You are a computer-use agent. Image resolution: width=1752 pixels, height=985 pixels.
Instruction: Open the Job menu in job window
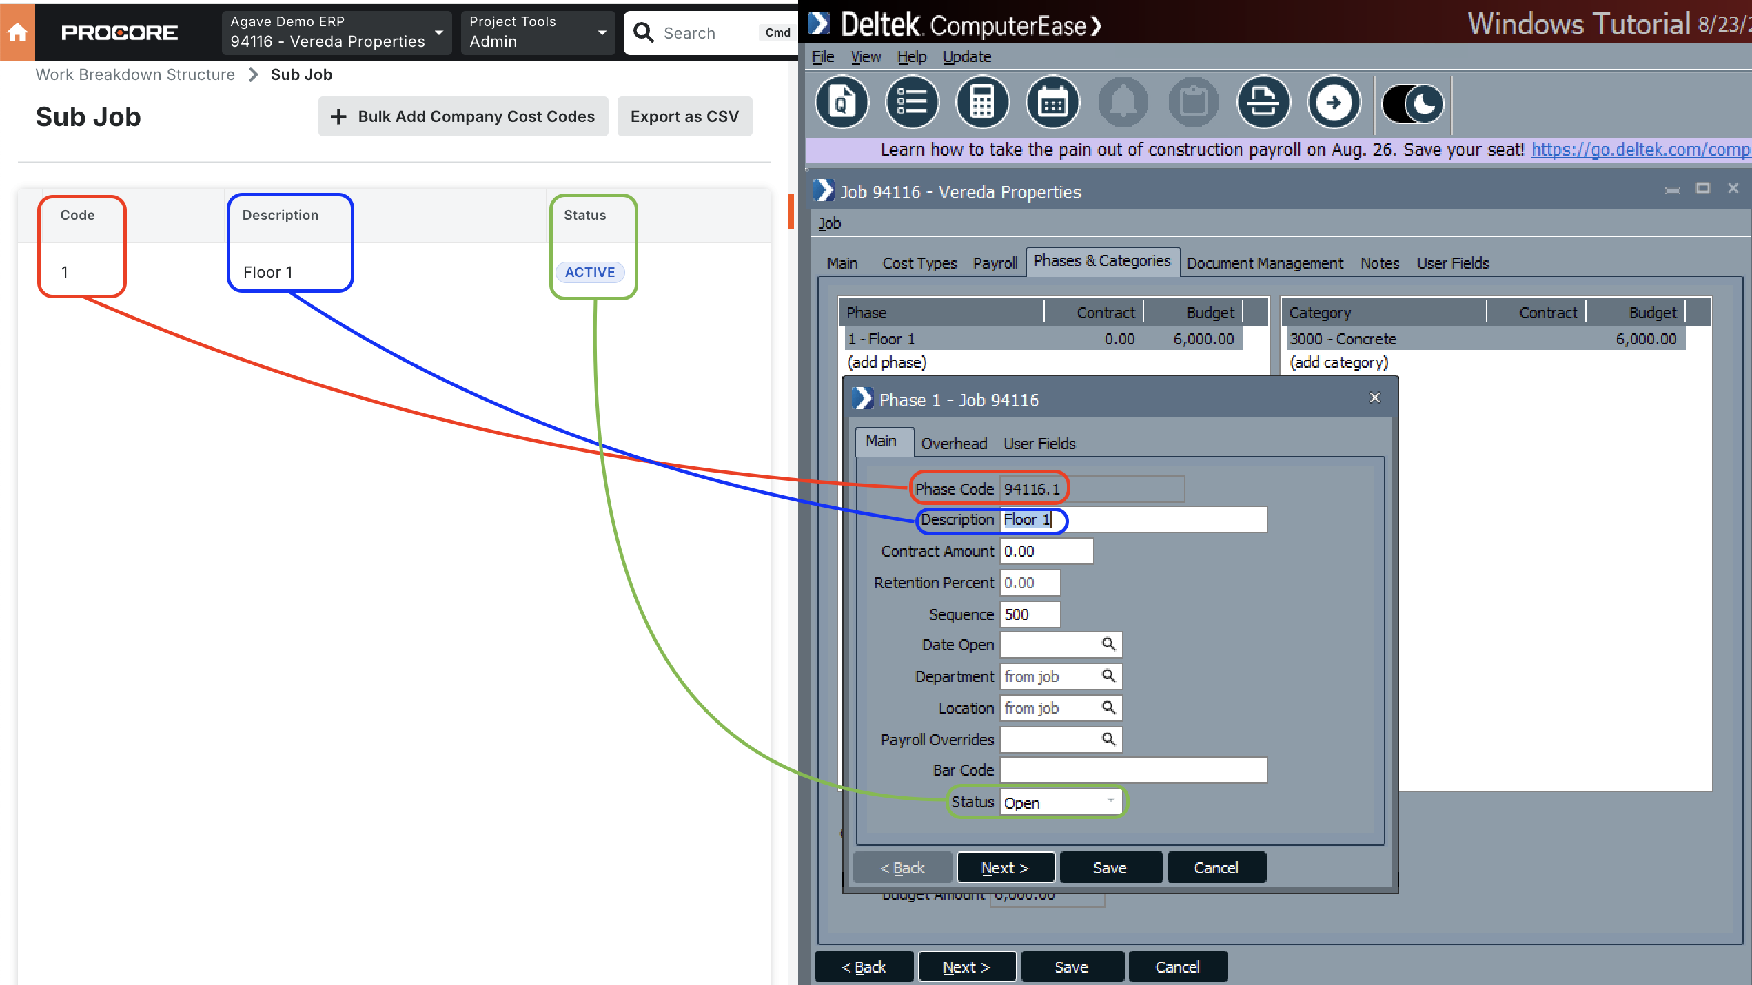(x=830, y=223)
